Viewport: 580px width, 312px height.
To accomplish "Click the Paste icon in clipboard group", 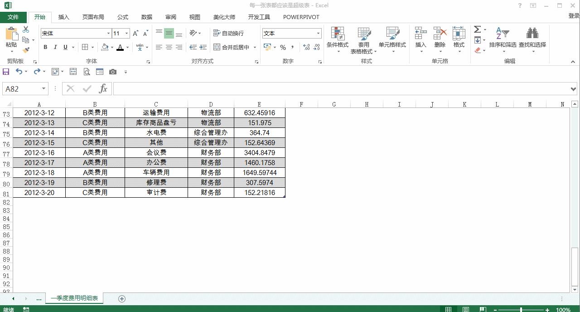I will click(x=11, y=34).
